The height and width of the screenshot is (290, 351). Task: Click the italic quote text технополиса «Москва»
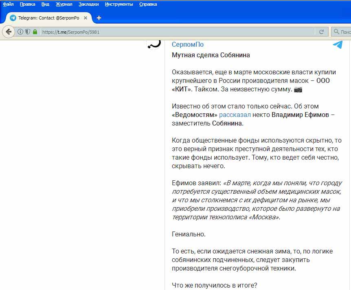(244, 217)
